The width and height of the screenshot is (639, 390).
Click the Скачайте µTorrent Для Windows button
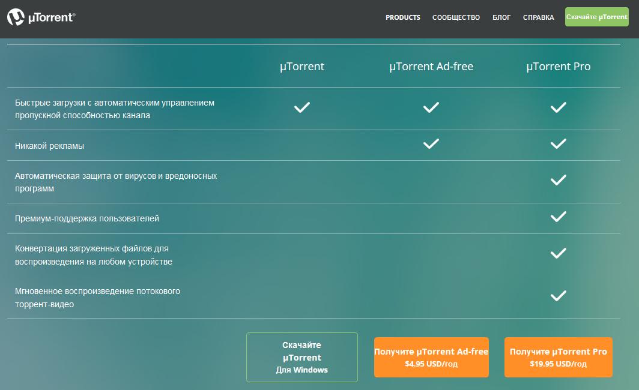pyautogui.click(x=301, y=357)
